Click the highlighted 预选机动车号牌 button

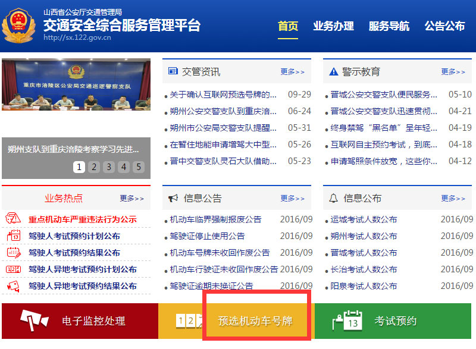tap(256, 320)
